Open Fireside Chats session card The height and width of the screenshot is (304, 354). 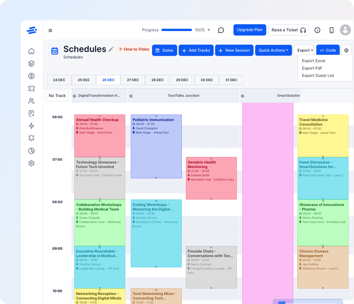pos(211,267)
